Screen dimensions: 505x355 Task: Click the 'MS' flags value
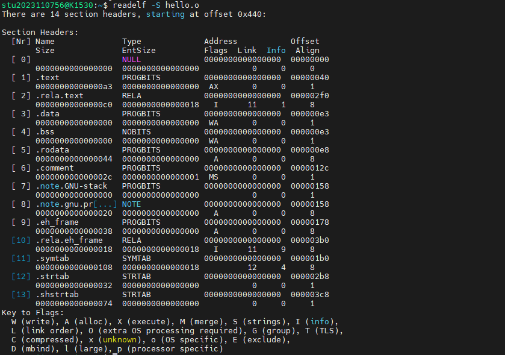click(x=214, y=177)
